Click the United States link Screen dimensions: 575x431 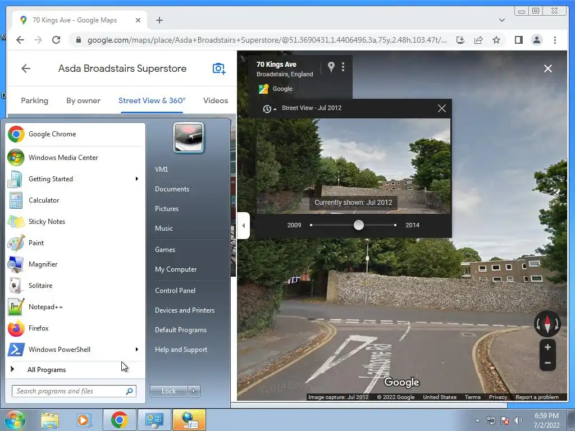[439, 397]
